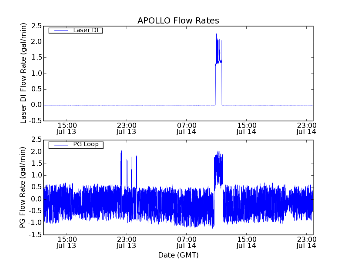This screenshot has width=348, height=261.
Task: Click the first PG Loop spike before 23:00 Jul 13
Action: tap(121, 169)
